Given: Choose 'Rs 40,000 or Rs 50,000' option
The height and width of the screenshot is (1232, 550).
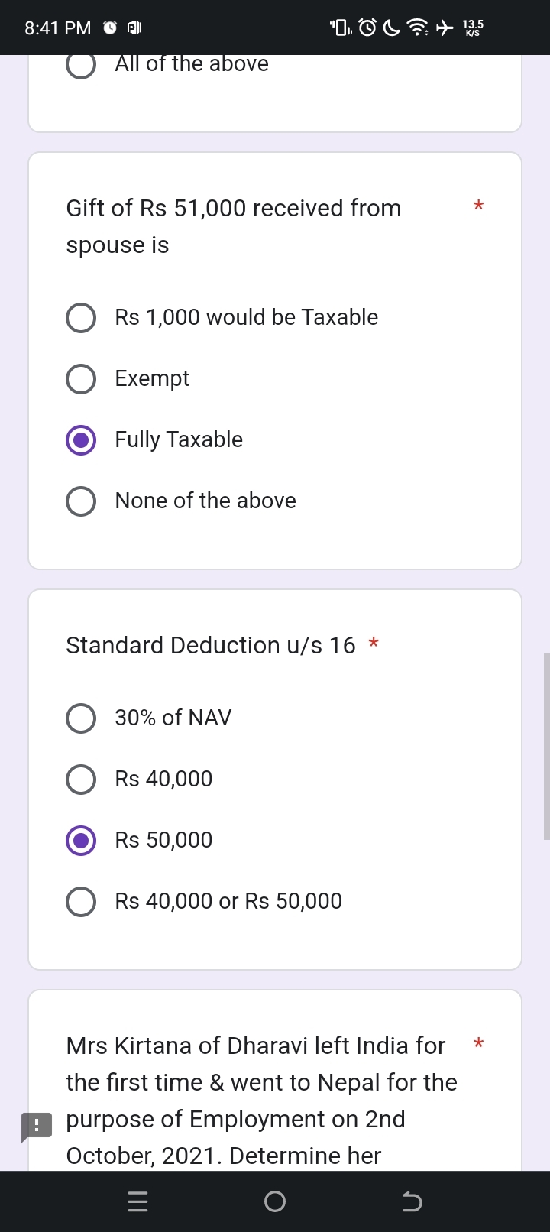Looking at the screenshot, I should [81, 901].
